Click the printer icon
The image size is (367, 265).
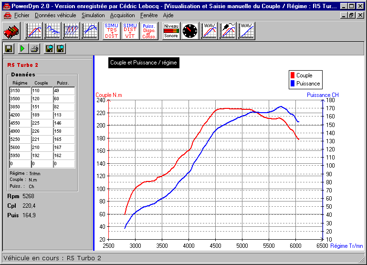(x=34, y=48)
